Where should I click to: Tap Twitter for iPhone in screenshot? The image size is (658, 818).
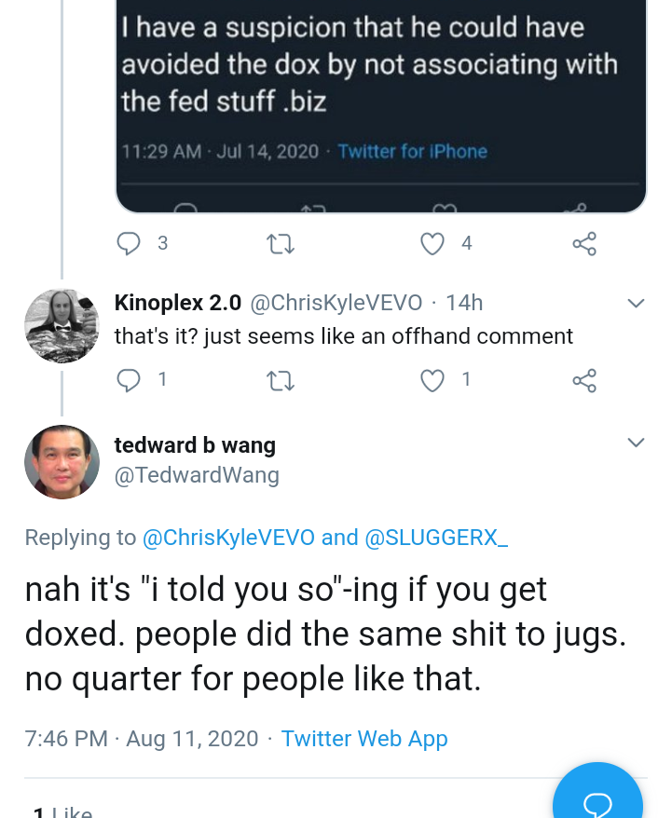click(x=412, y=151)
